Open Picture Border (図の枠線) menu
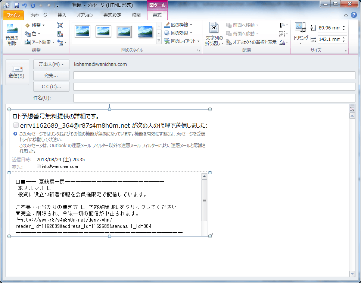This screenshot has width=361, height=283. click(178, 25)
